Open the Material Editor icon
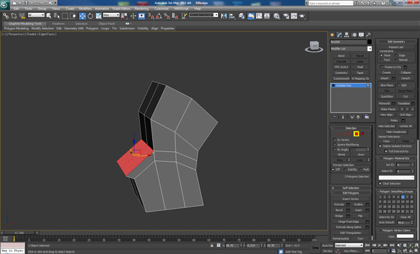 coord(277,16)
